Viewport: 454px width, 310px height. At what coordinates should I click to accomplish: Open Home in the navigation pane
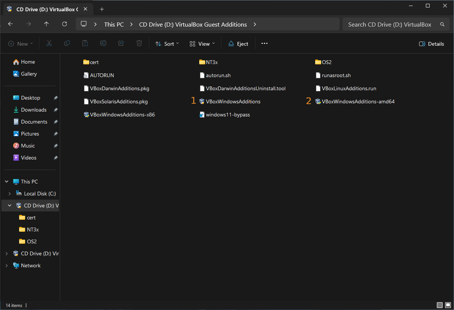[x=24, y=62]
